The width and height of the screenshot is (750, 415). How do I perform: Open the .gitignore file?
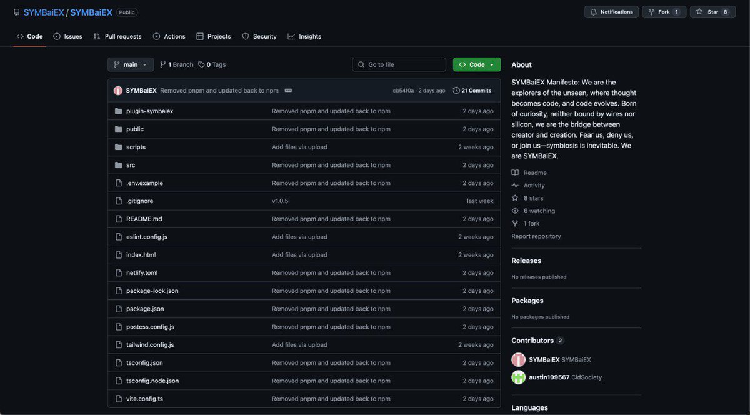point(139,201)
